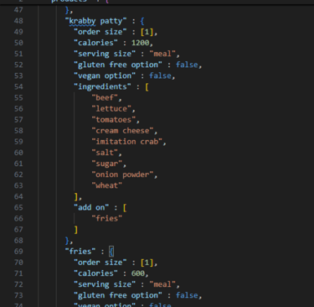Click the false value on line 52

pos(187,65)
